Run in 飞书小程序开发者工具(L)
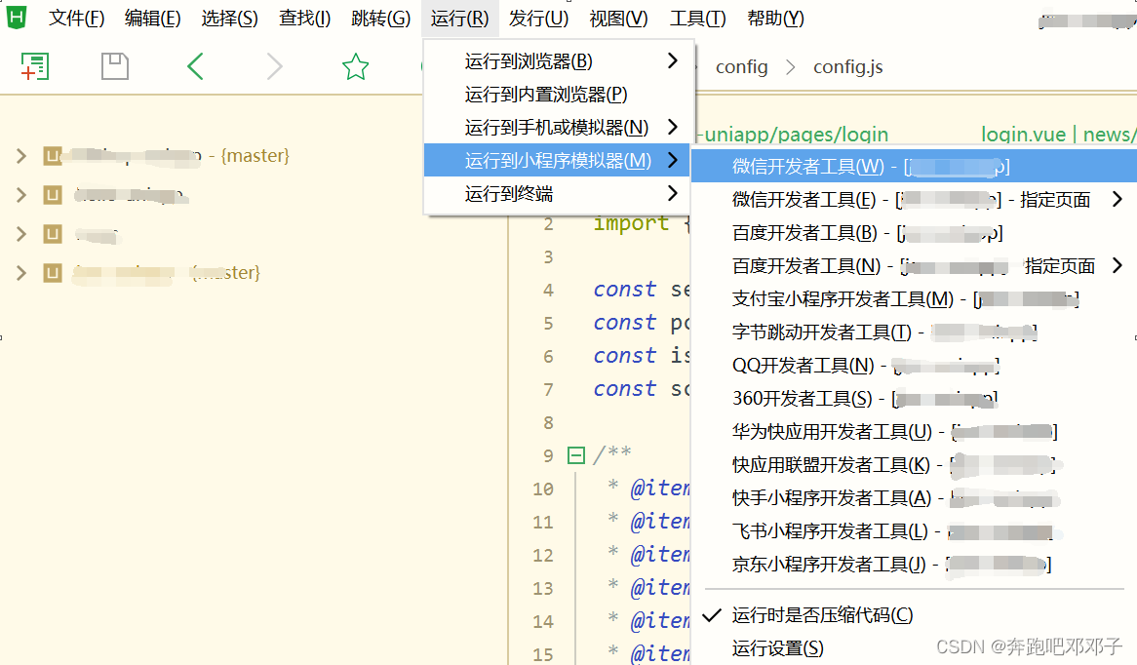The width and height of the screenshot is (1137, 665). (x=914, y=531)
